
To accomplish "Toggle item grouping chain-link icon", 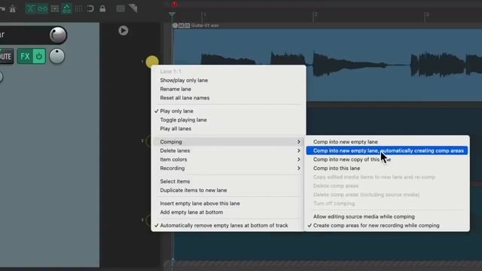I will (42, 8).
